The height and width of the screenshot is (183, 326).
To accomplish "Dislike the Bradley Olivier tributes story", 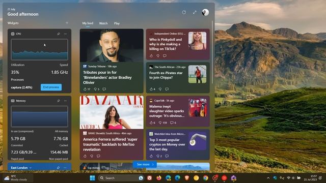I will (x=95, y=89).
